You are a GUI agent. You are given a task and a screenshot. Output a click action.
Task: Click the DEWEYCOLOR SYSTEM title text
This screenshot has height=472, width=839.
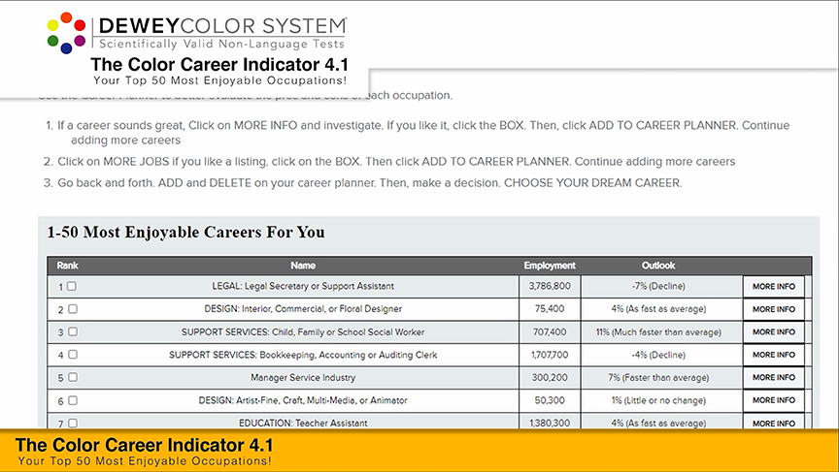(x=222, y=25)
